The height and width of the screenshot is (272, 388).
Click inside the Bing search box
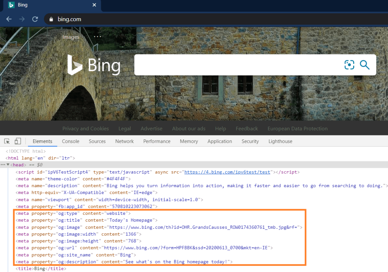coord(235,65)
